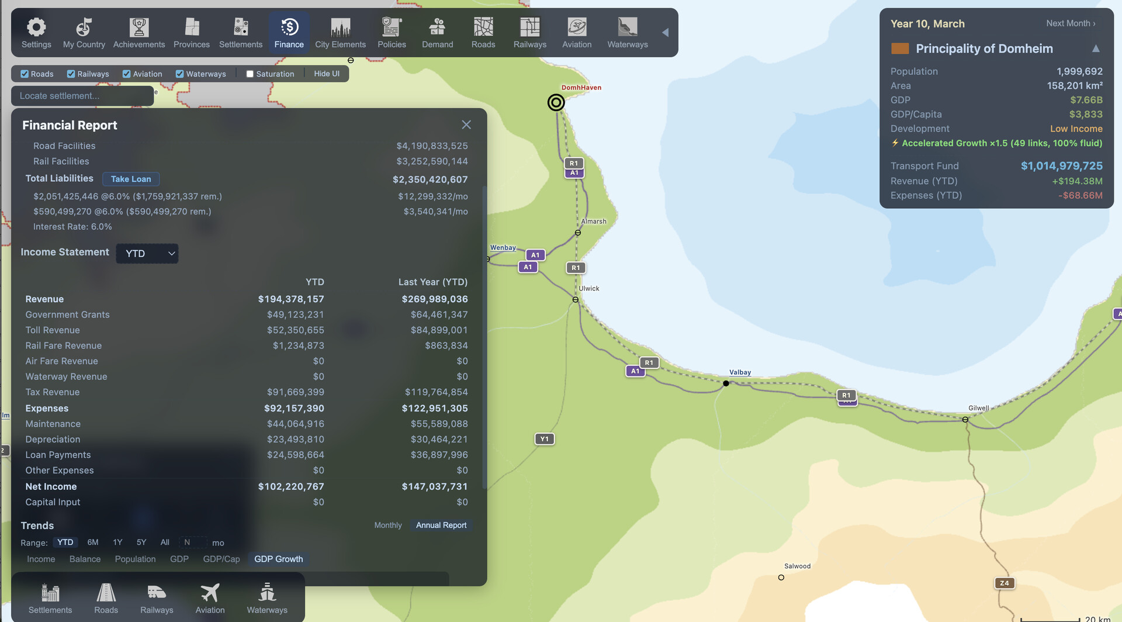Enable the Saturation checkbox
1122x622 pixels.
250,74
